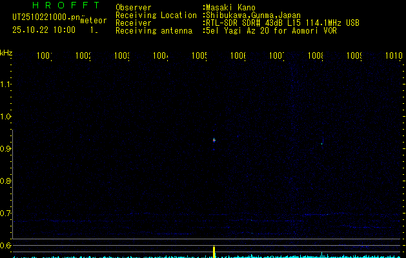Click the 1006 time axis label
This screenshot has height=258, width=406.
click(x=238, y=56)
